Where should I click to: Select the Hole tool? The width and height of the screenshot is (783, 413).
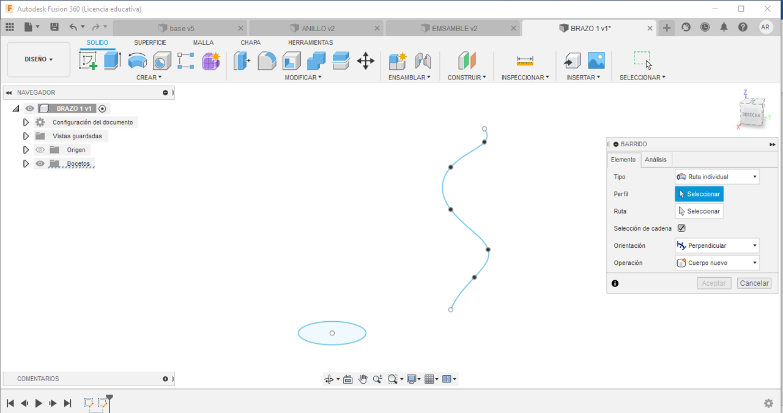click(161, 61)
